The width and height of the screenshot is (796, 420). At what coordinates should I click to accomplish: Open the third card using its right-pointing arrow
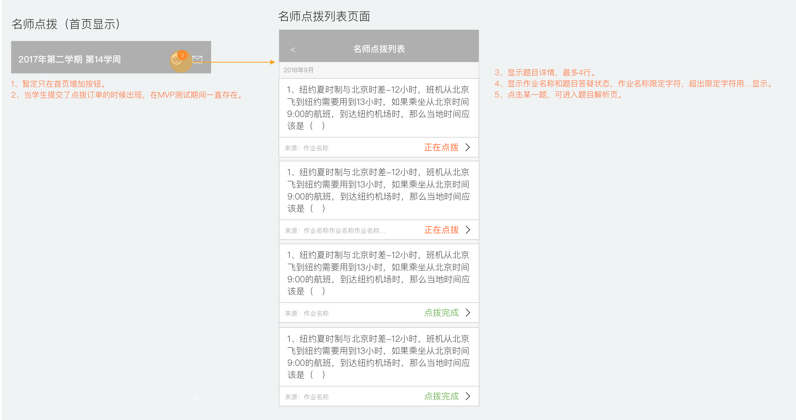469,313
